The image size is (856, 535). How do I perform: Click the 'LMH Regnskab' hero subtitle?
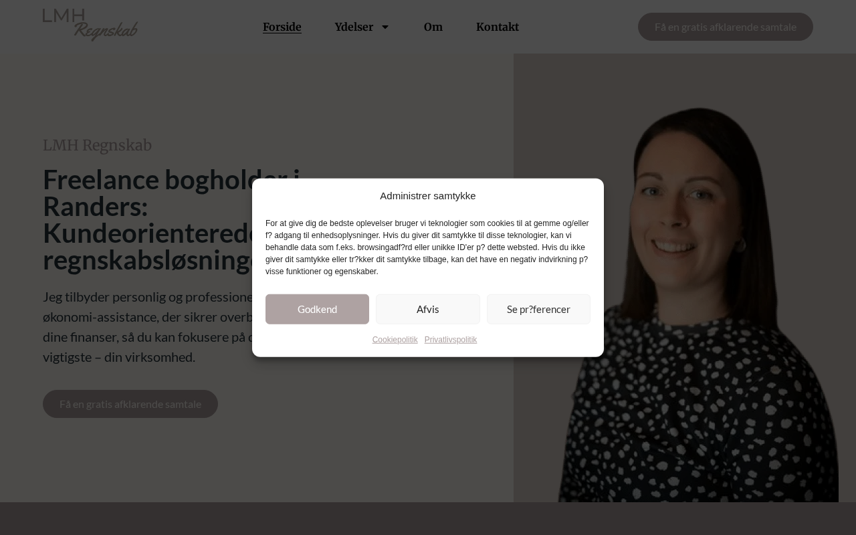pyautogui.click(x=97, y=145)
